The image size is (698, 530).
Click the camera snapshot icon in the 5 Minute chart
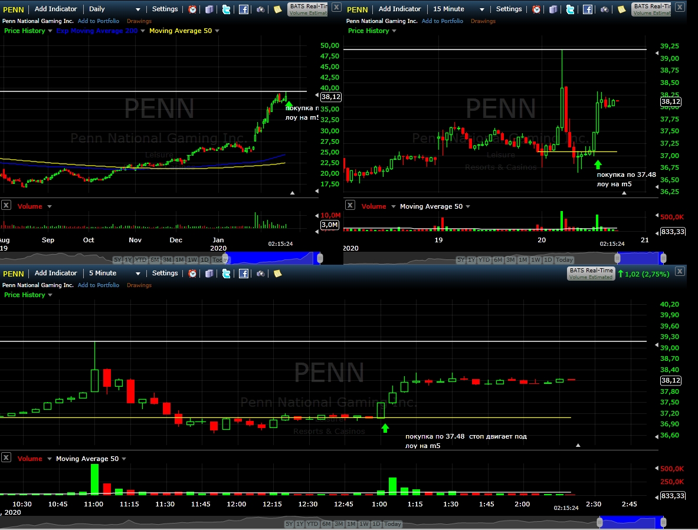(261, 274)
